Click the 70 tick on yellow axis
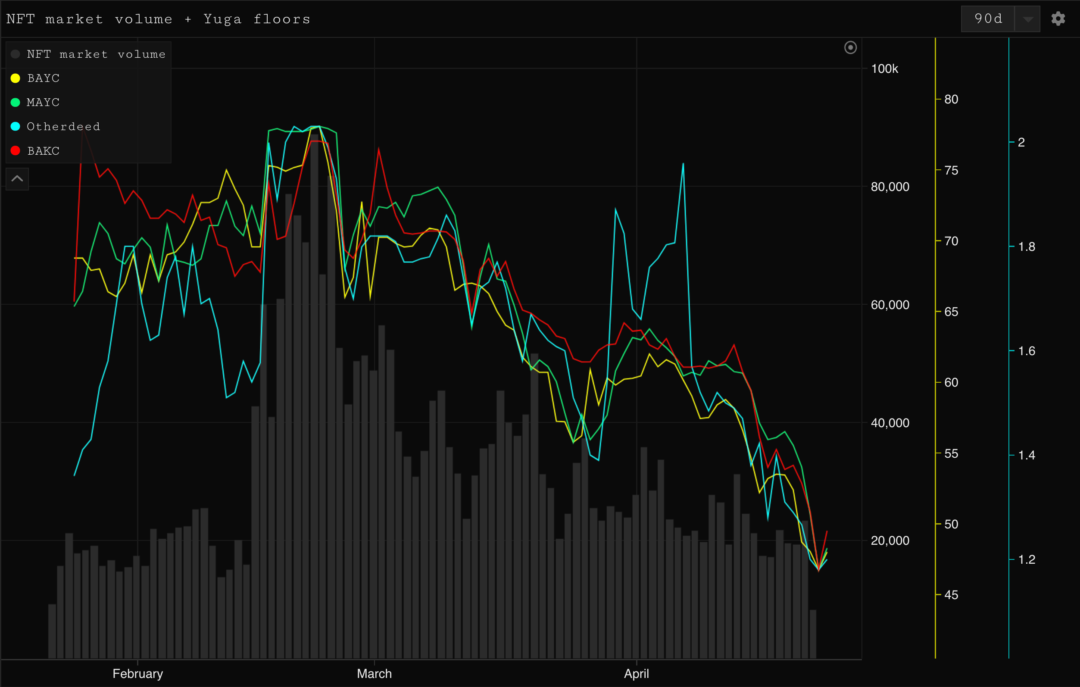Image resolution: width=1080 pixels, height=687 pixels. [x=951, y=241]
